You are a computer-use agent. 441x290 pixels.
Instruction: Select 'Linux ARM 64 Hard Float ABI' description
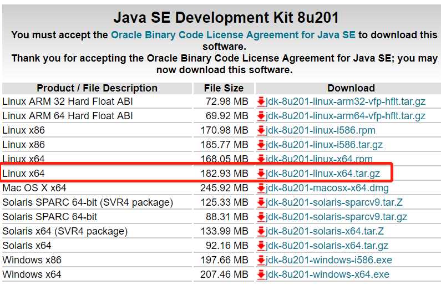[x=68, y=116]
